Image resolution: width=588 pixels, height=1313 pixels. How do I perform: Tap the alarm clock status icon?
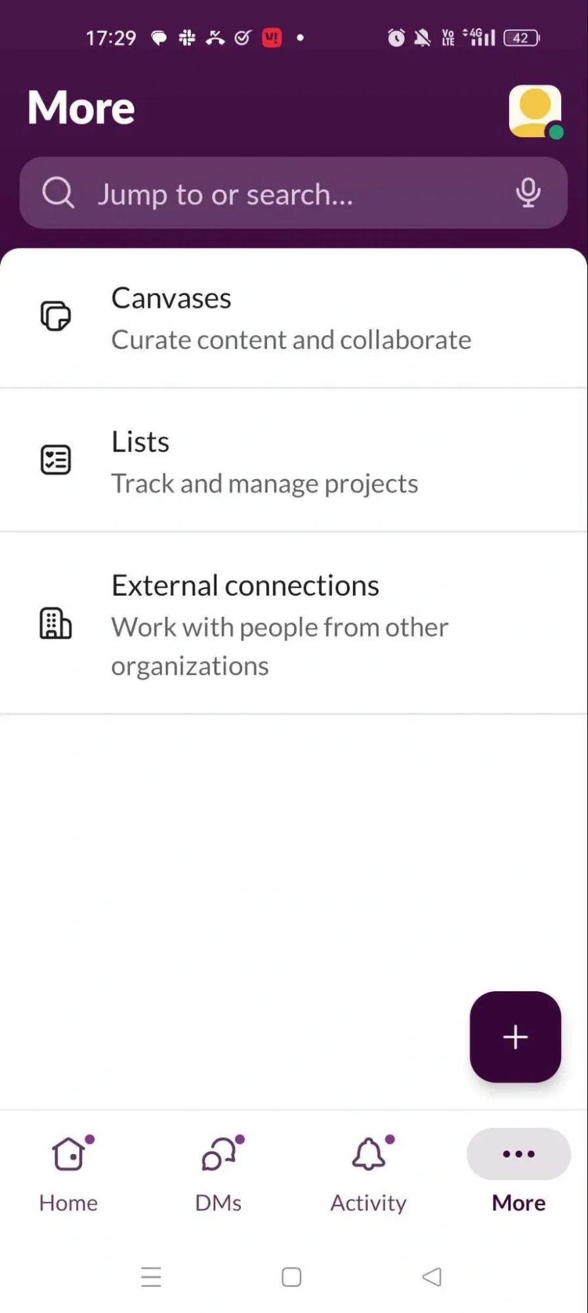coord(396,38)
